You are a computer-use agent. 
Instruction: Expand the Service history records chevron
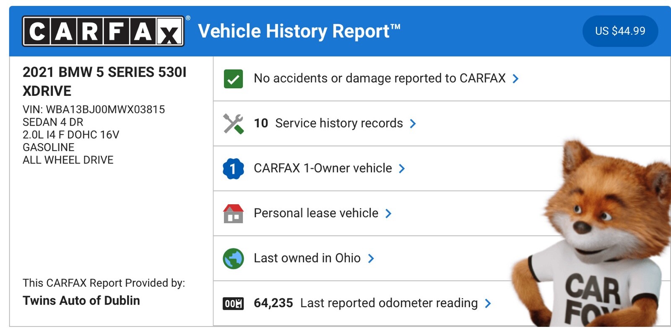click(413, 123)
